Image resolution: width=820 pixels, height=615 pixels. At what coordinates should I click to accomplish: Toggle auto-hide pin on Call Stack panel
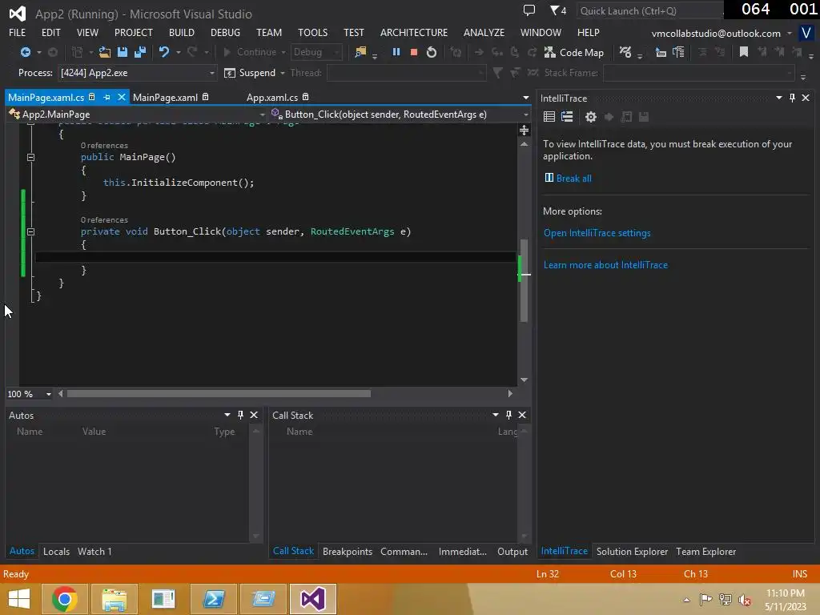[x=508, y=415]
